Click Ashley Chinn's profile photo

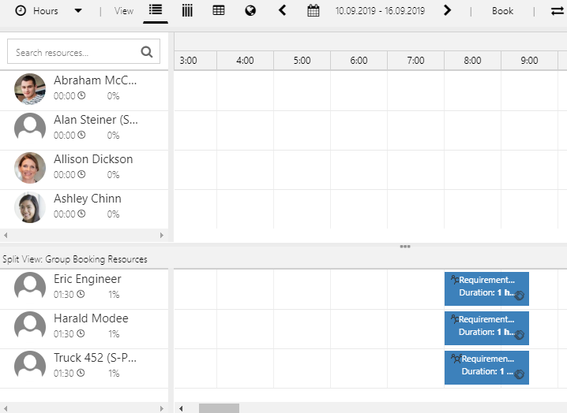click(30, 207)
